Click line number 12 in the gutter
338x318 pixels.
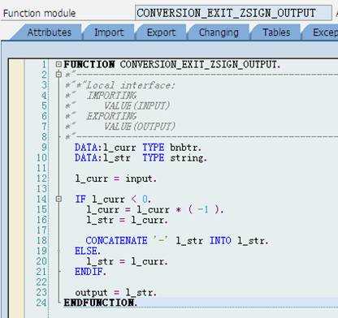click(41, 178)
